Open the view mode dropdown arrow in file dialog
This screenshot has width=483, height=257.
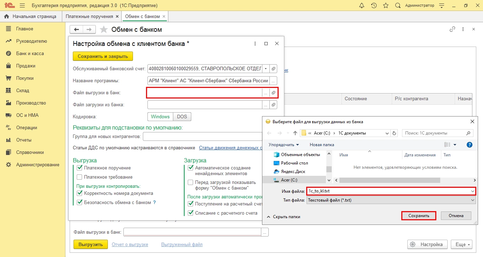click(x=455, y=145)
